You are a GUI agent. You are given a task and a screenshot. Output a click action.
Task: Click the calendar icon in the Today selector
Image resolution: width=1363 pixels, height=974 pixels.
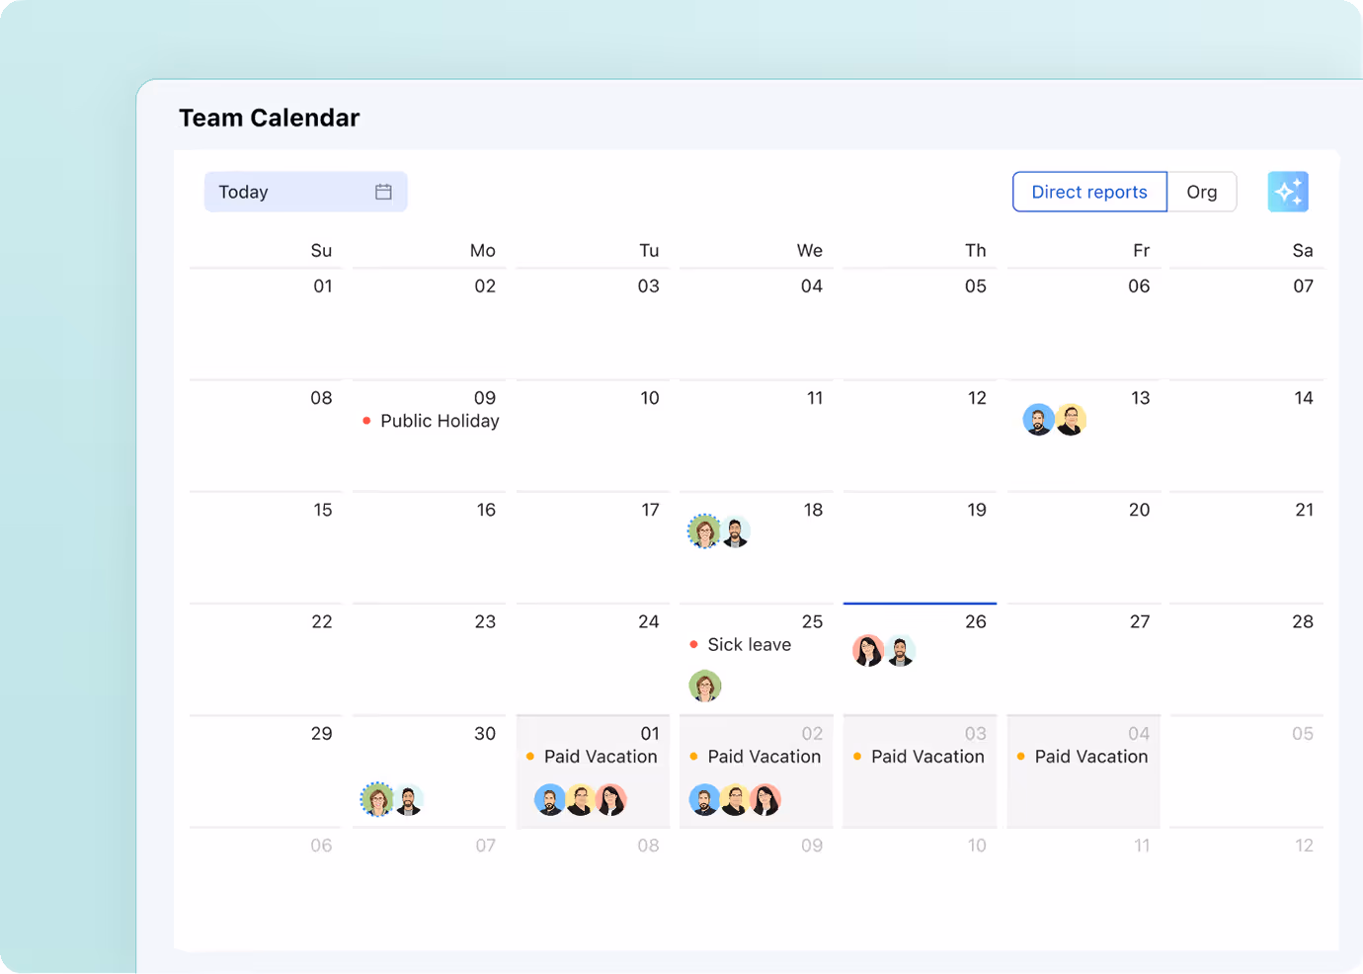384,192
